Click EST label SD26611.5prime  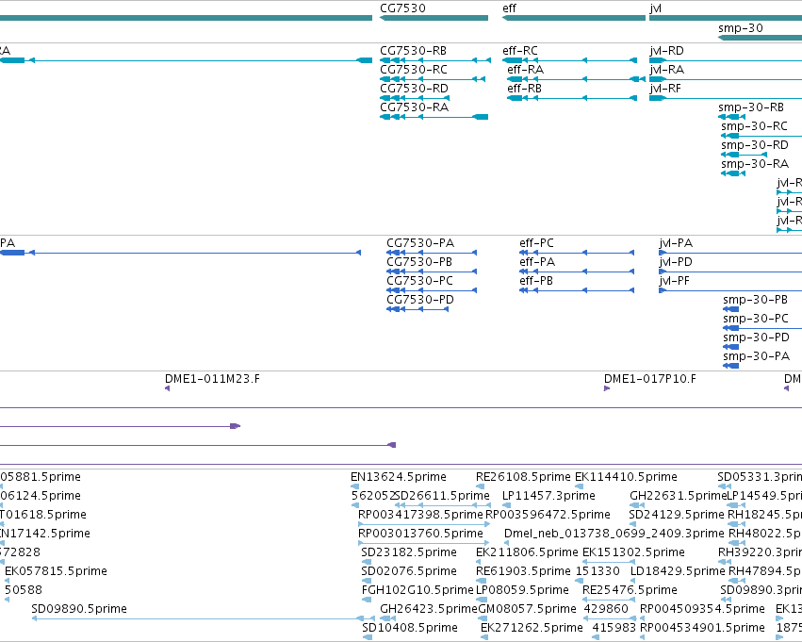coord(443,496)
